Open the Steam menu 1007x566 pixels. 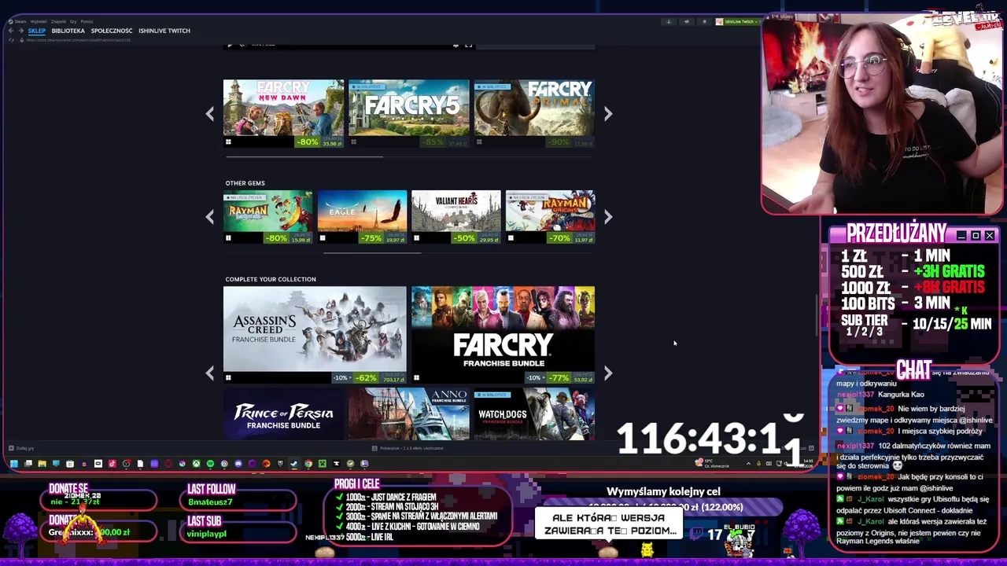(x=20, y=21)
